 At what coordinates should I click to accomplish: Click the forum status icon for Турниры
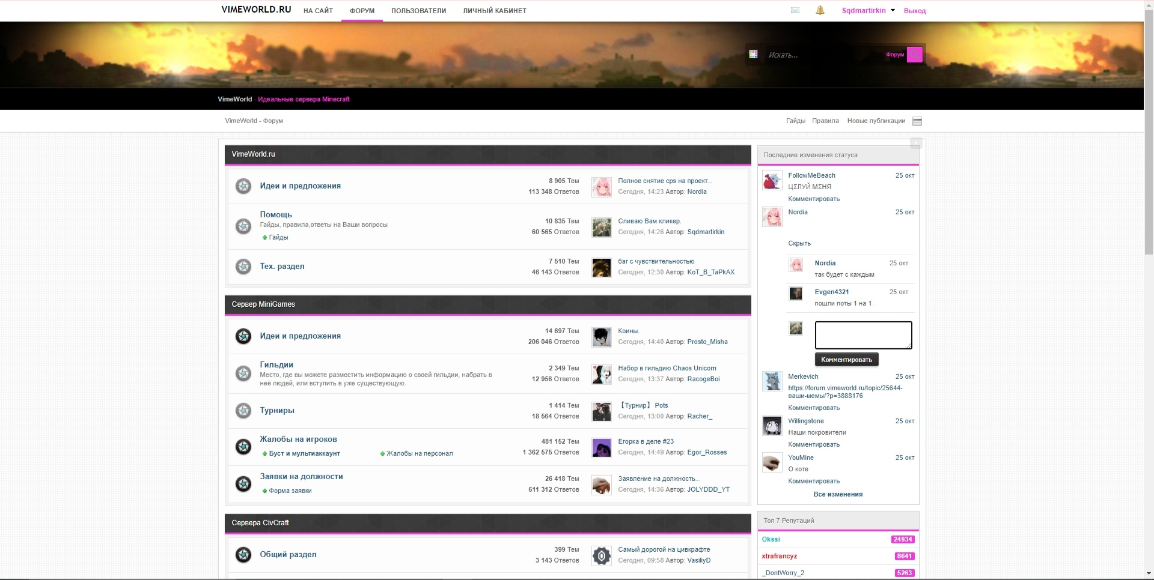click(x=243, y=411)
